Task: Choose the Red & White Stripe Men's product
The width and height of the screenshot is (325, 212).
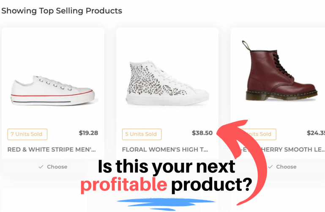Action: point(53,167)
